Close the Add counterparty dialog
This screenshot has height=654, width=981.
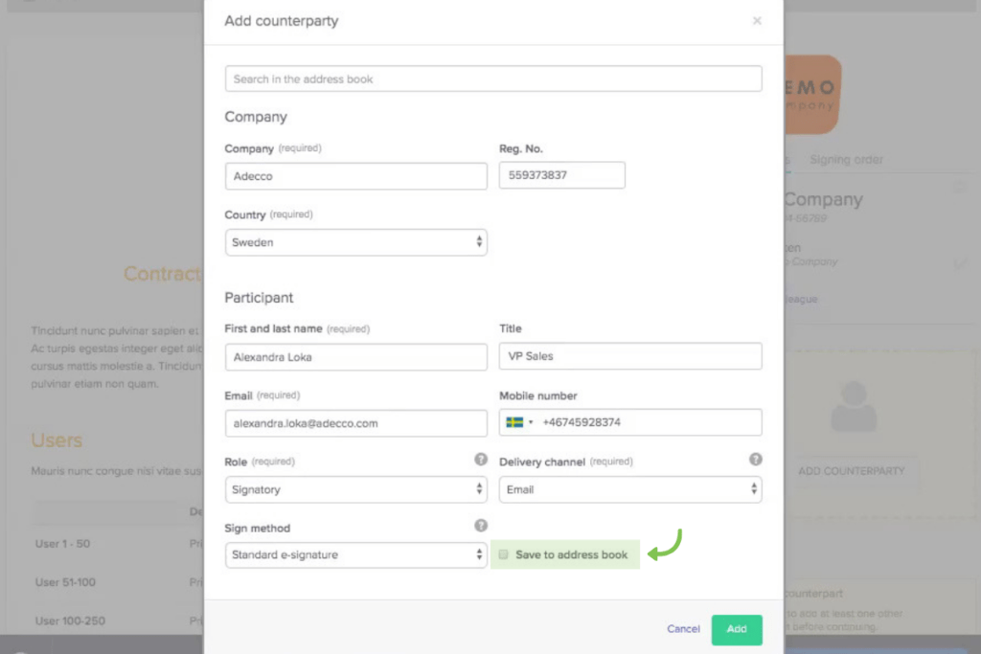coord(757,21)
